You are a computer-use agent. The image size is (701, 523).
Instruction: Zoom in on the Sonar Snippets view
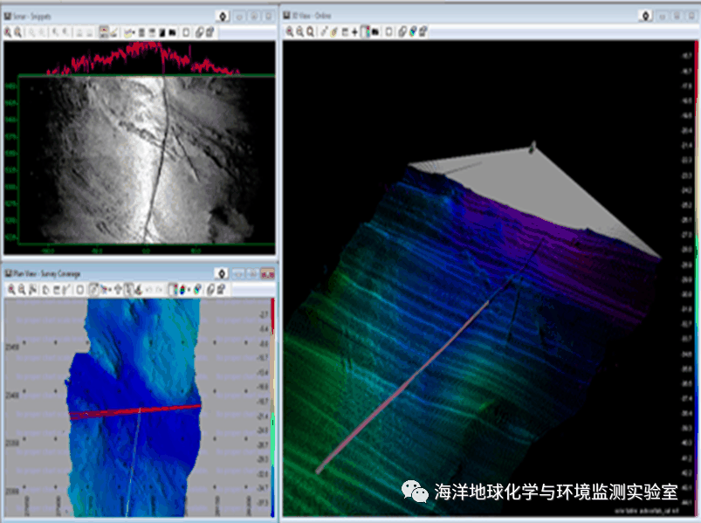coord(9,31)
